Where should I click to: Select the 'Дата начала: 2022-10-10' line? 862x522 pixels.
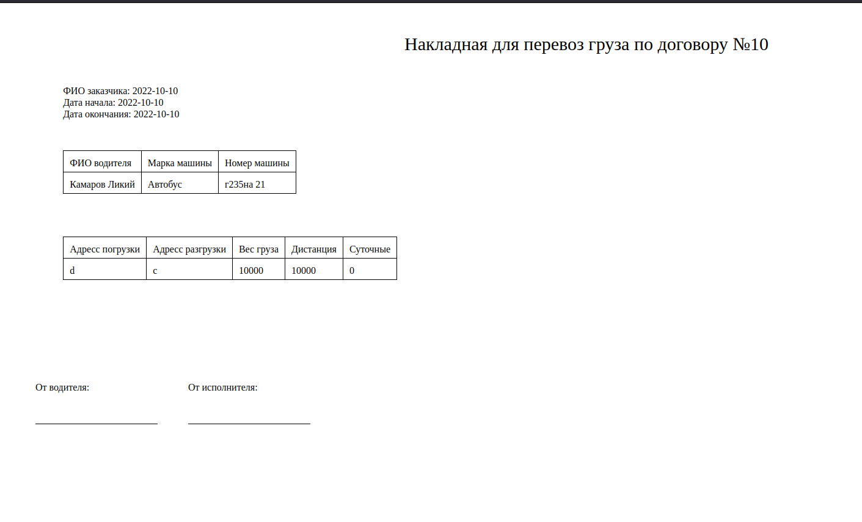[113, 103]
